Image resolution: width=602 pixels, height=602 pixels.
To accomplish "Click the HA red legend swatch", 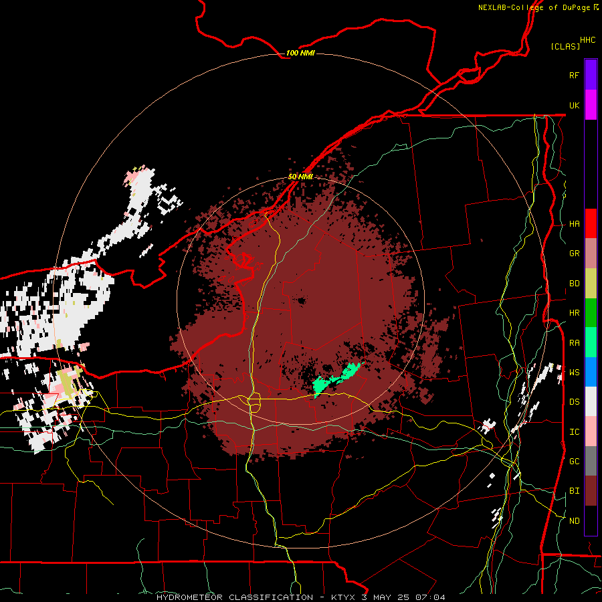I will coord(591,223).
